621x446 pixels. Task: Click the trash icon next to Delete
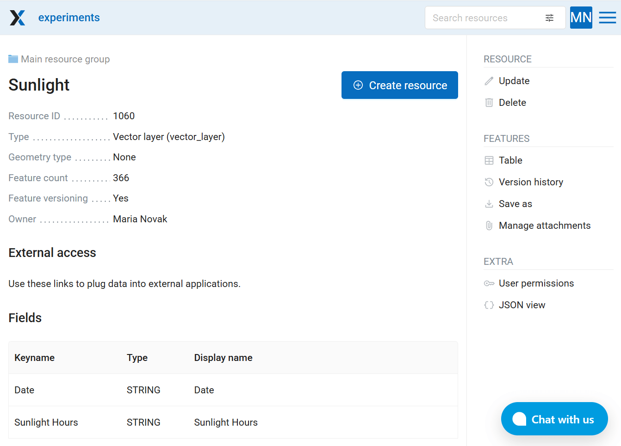(x=489, y=103)
